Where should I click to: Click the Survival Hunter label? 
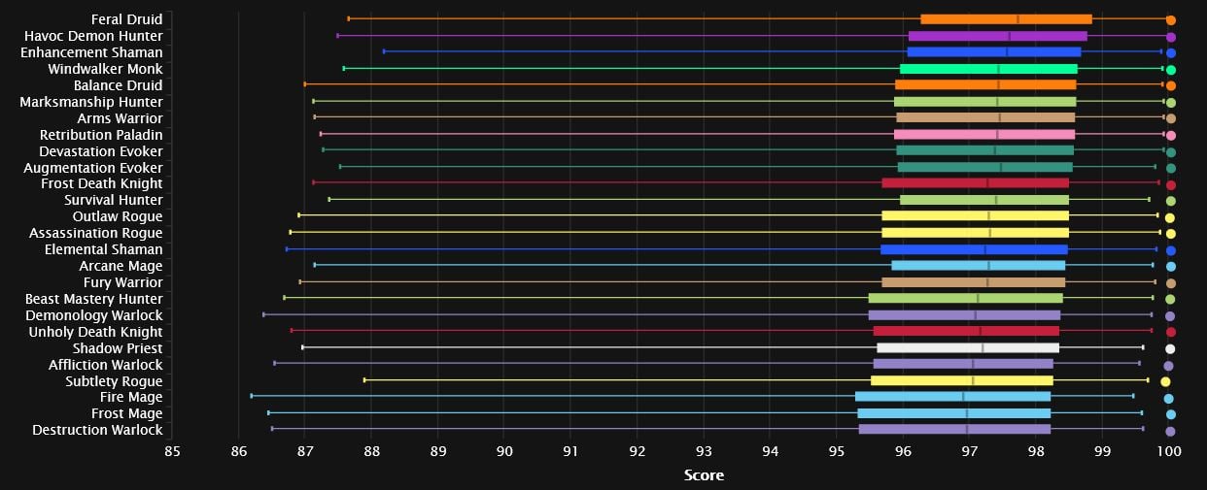(114, 201)
